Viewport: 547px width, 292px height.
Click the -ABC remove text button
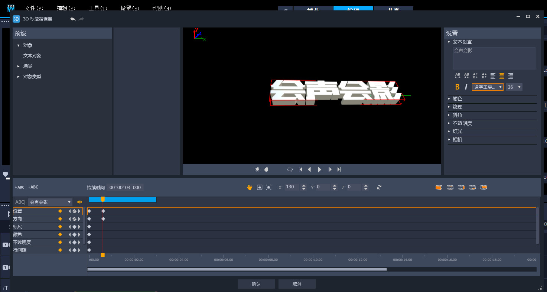pyautogui.click(x=33, y=187)
